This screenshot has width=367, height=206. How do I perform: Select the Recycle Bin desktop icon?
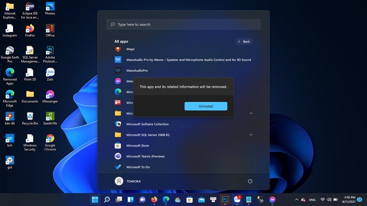[30, 118]
